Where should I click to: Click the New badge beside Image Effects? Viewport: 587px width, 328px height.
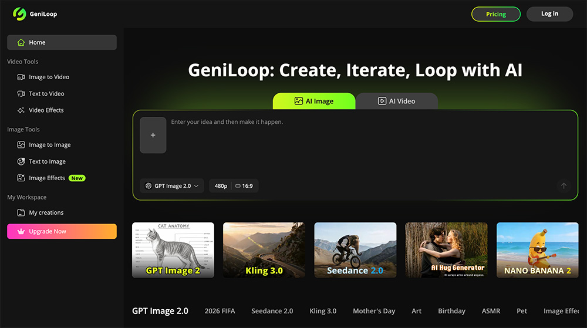(x=77, y=178)
